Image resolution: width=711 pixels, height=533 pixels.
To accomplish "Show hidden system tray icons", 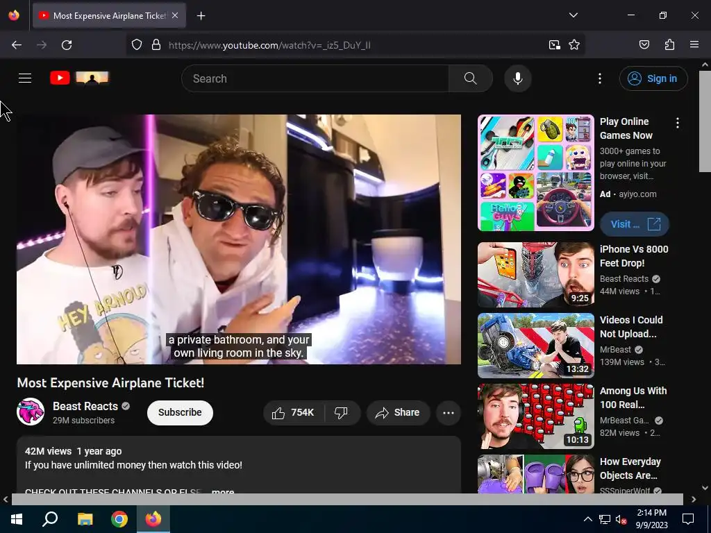I will click(587, 519).
